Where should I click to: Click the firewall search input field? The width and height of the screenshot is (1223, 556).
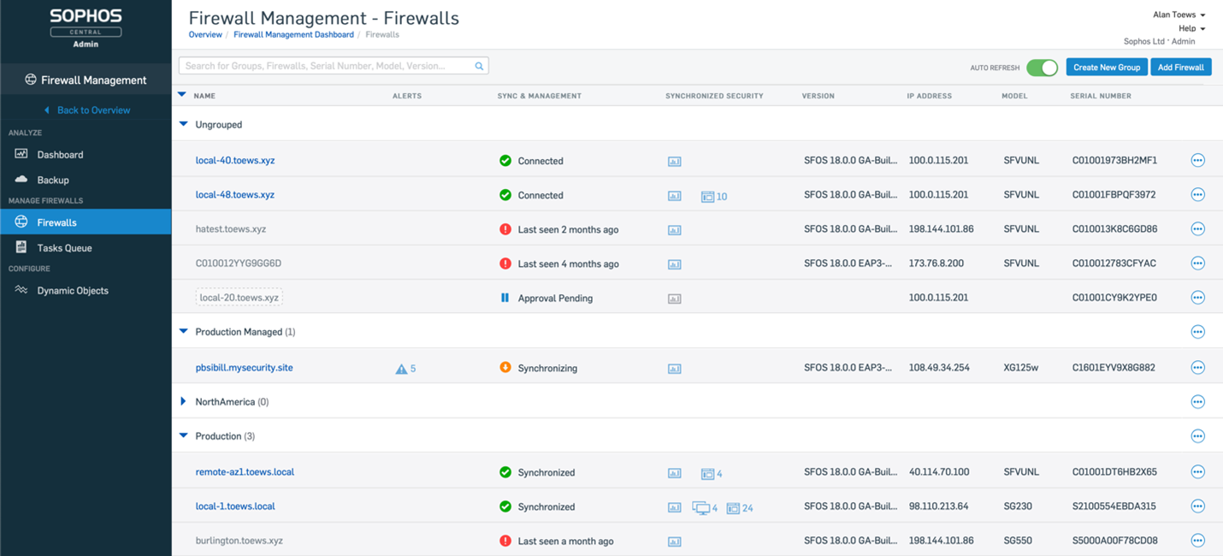[325, 66]
